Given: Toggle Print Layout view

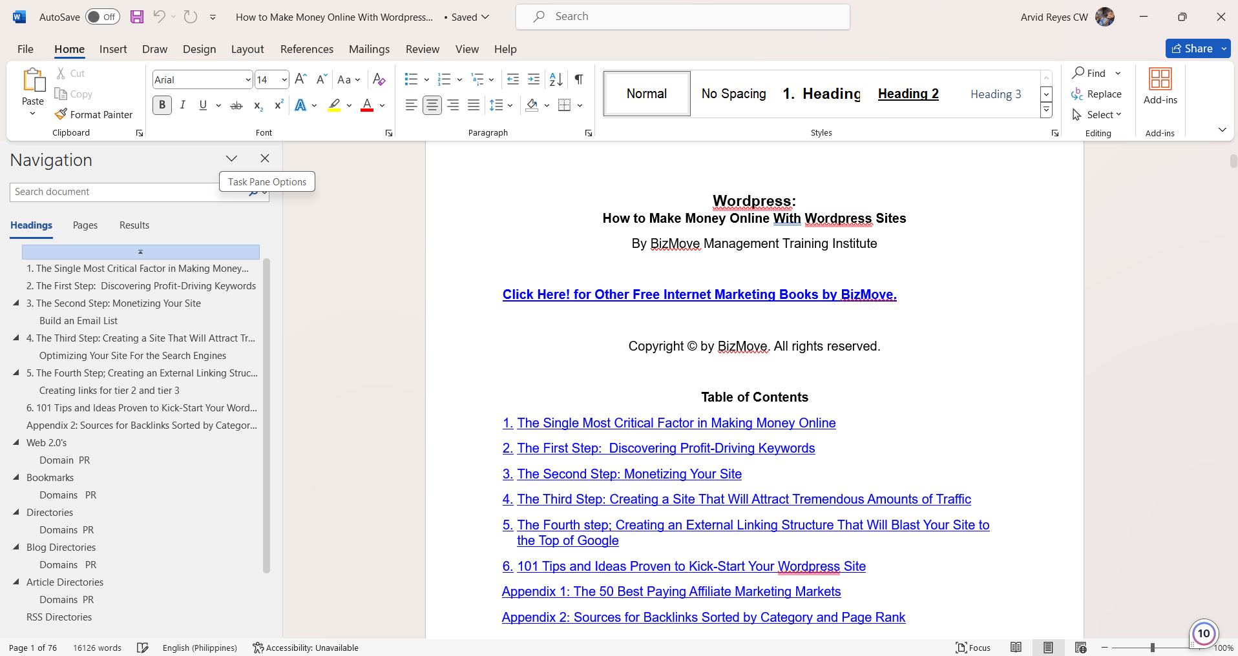Looking at the screenshot, I should pyautogui.click(x=1048, y=648).
